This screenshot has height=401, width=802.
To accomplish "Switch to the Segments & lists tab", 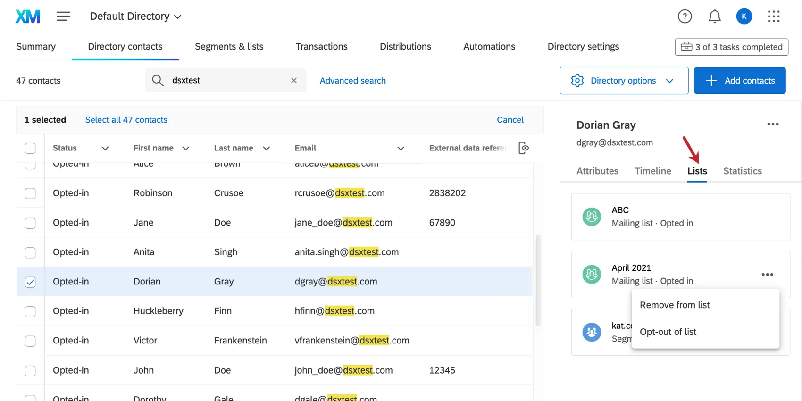I will 229,47.
